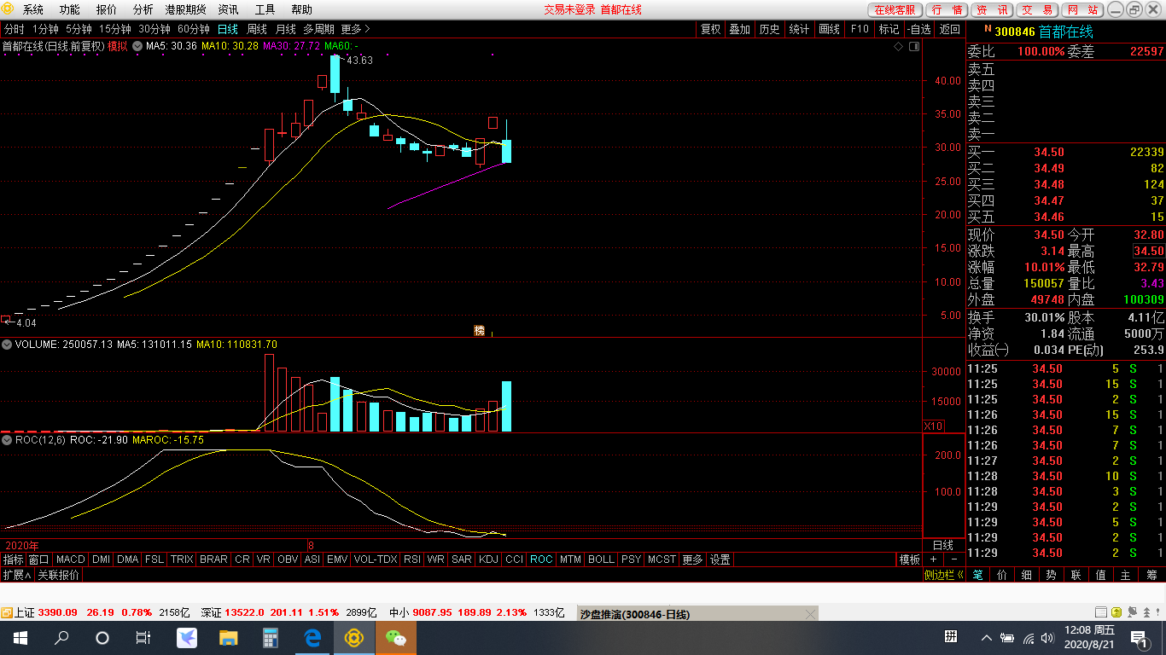Select the BOLL indicator tab
Screen dimensions: 1166x655
click(601, 559)
